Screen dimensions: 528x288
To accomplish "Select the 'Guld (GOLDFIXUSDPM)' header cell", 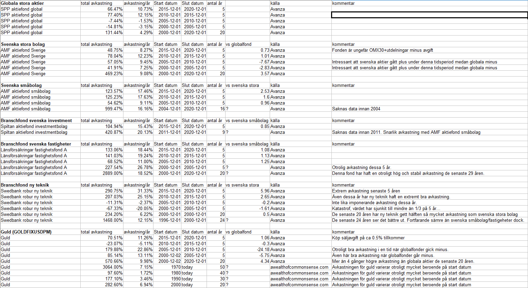I will tap(26, 232).
